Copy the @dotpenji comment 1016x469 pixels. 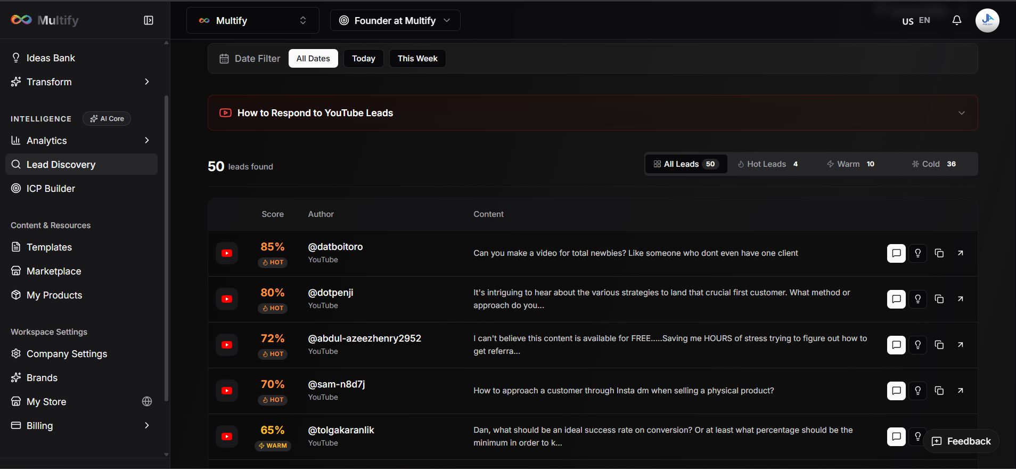(x=939, y=299)
